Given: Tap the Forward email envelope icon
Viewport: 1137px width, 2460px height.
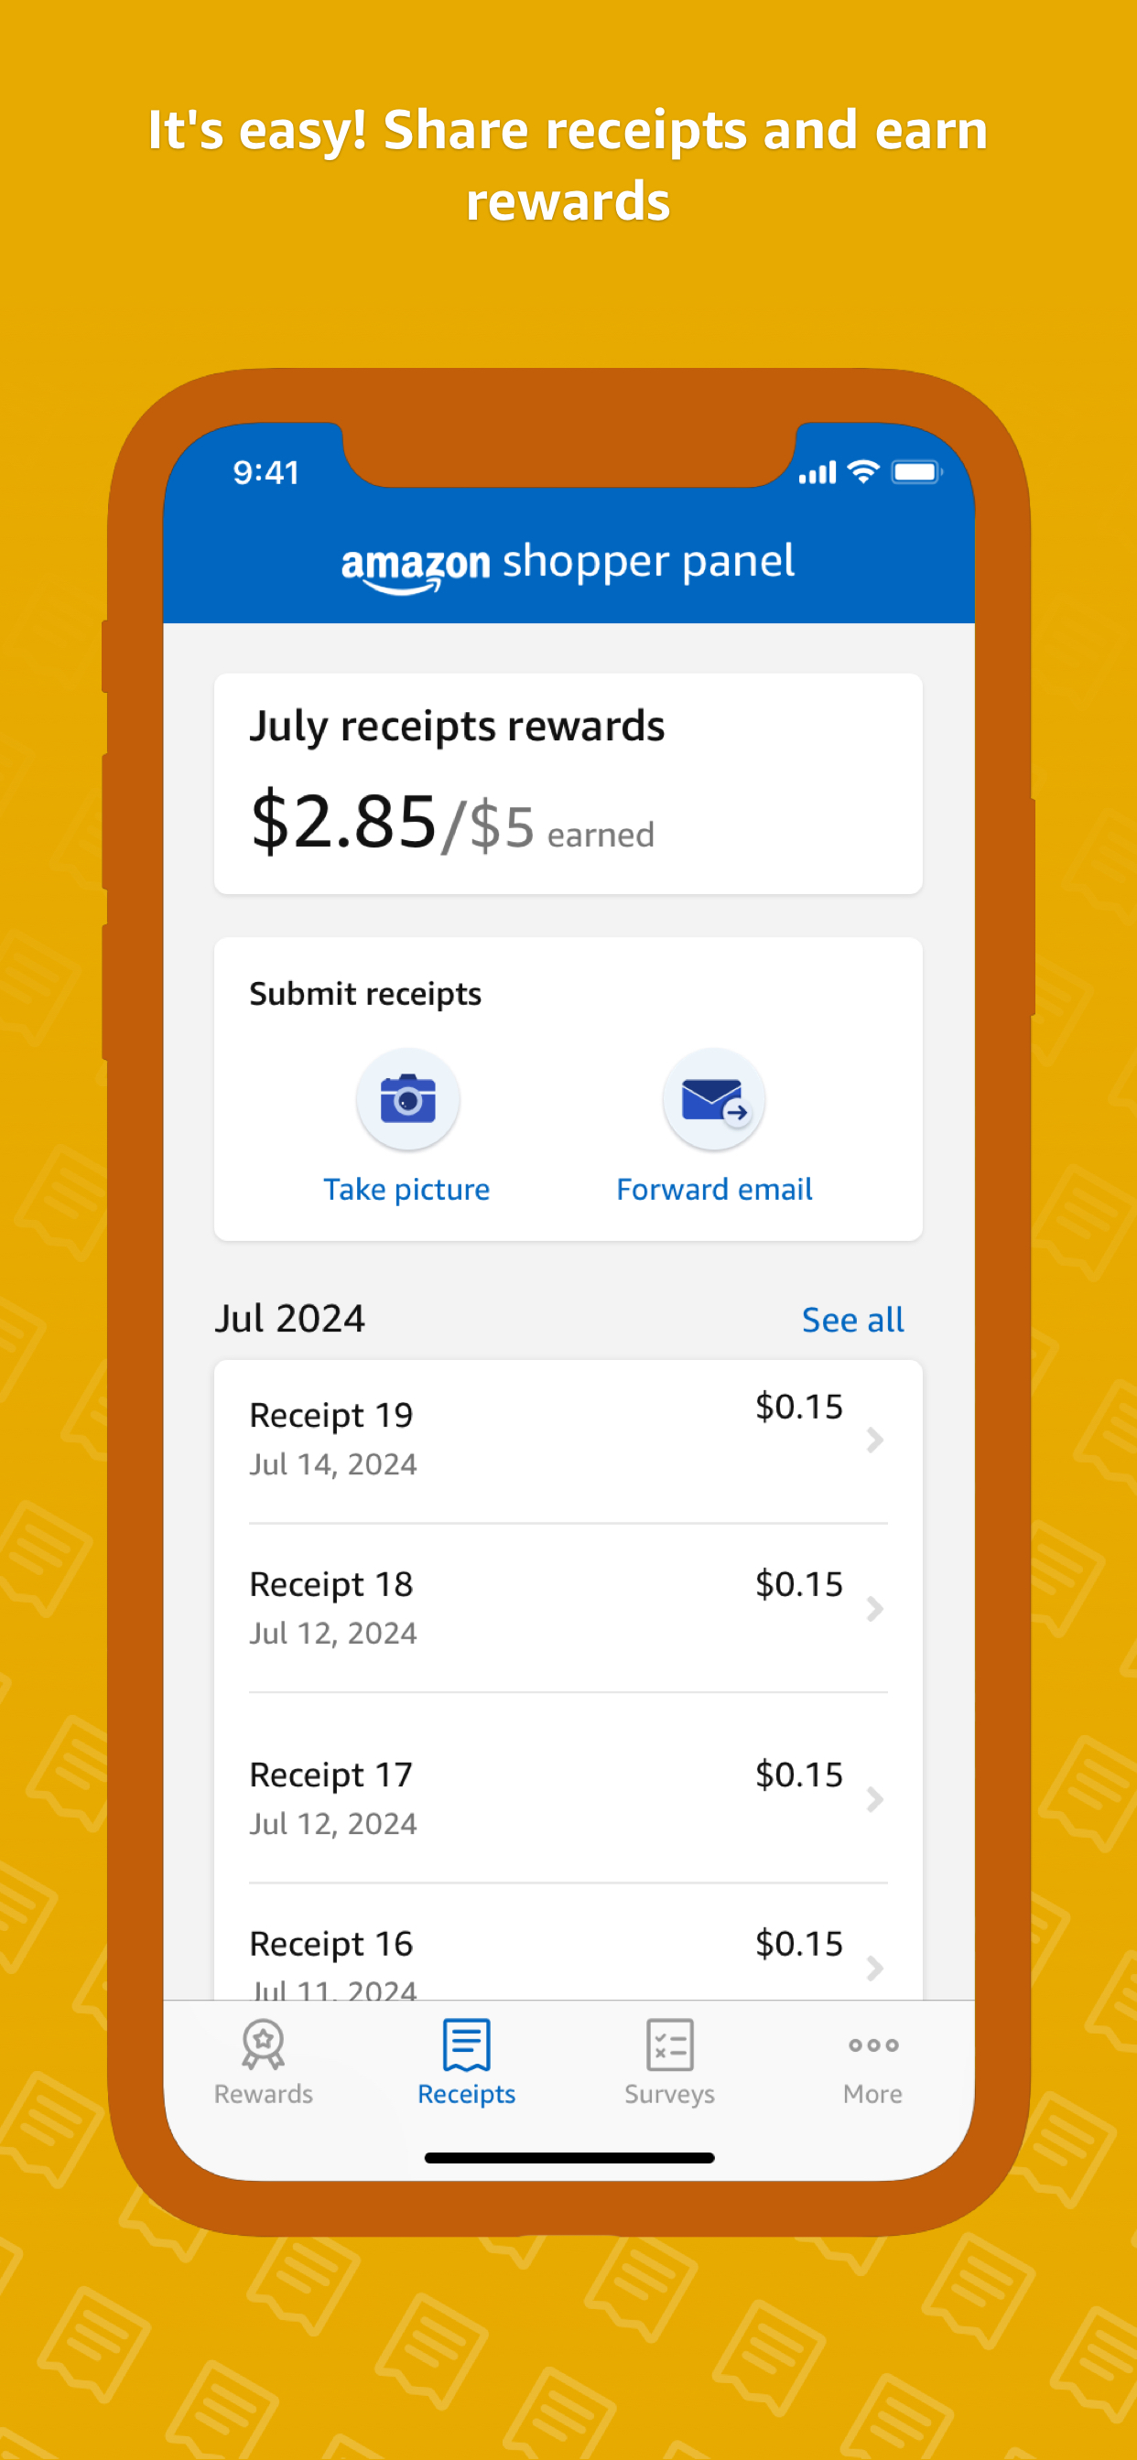Looking at the screenshot, I should coord(714,1099).
